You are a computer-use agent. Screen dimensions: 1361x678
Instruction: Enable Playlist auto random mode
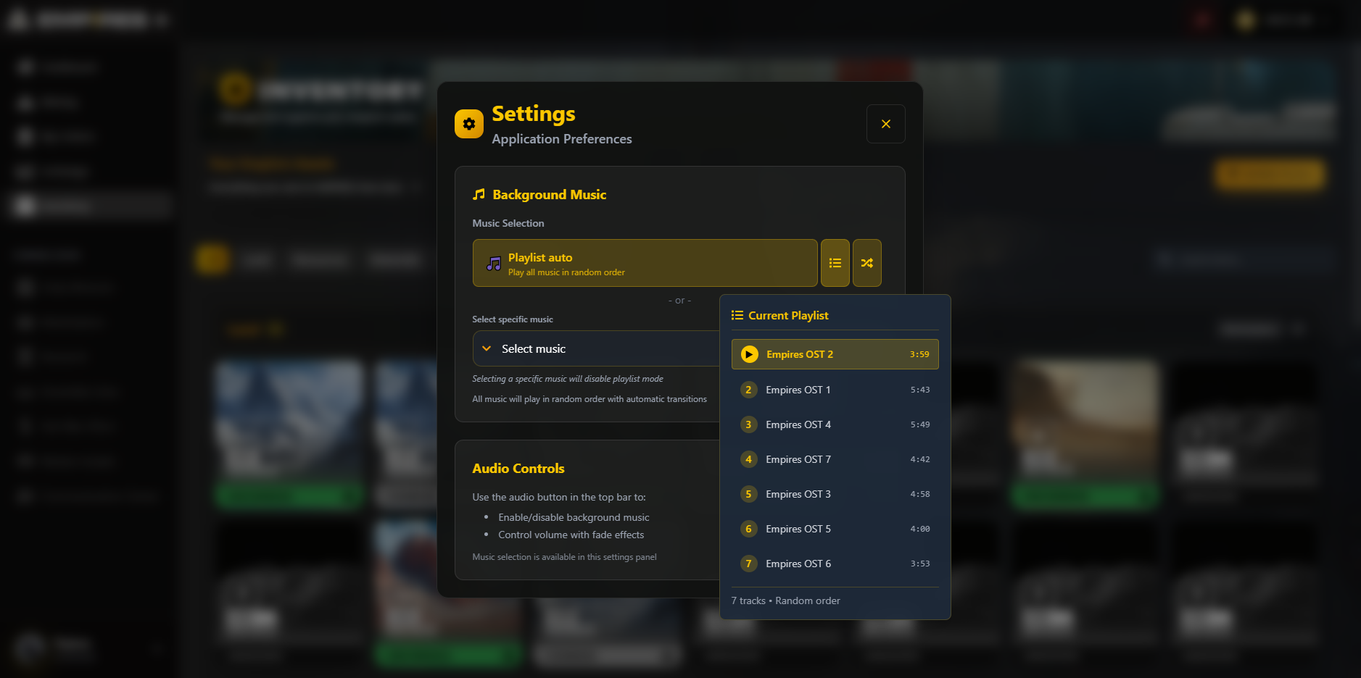tap(644, 263)
